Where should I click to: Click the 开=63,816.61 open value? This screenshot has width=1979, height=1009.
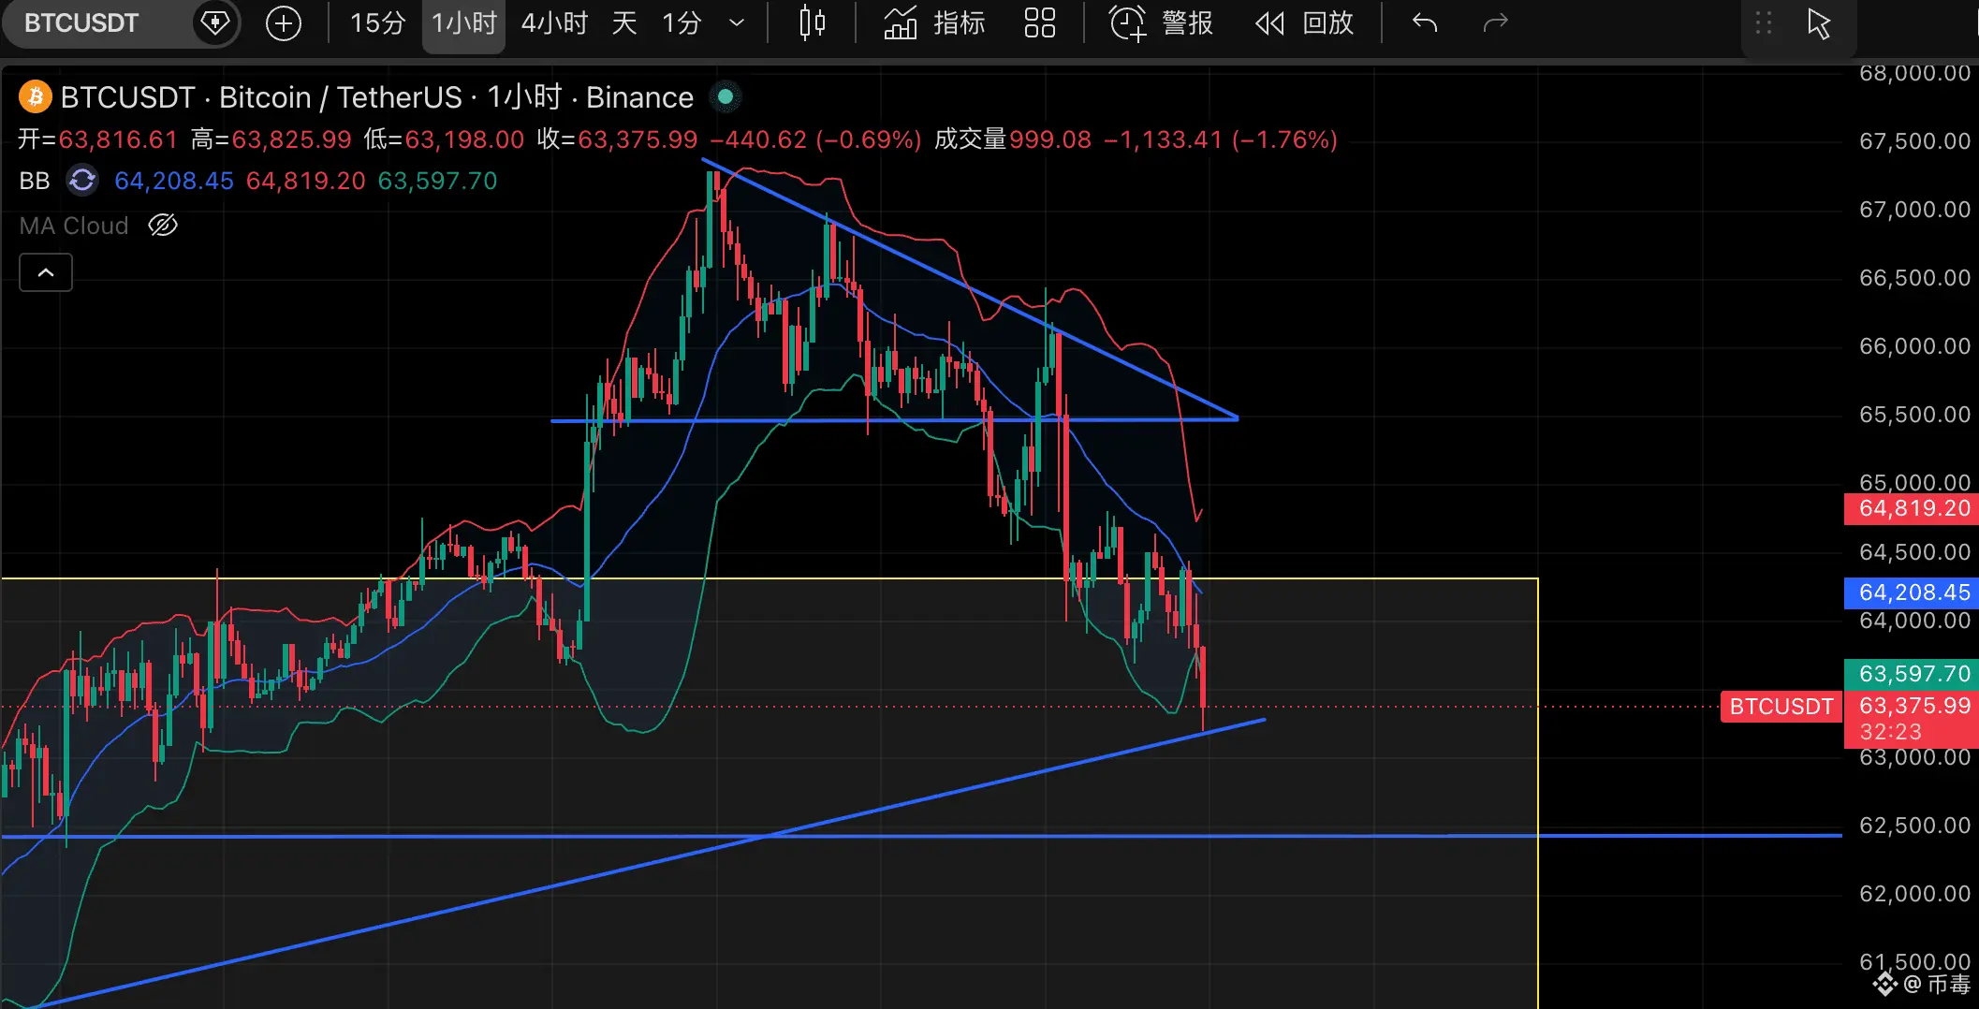point(97,139)
